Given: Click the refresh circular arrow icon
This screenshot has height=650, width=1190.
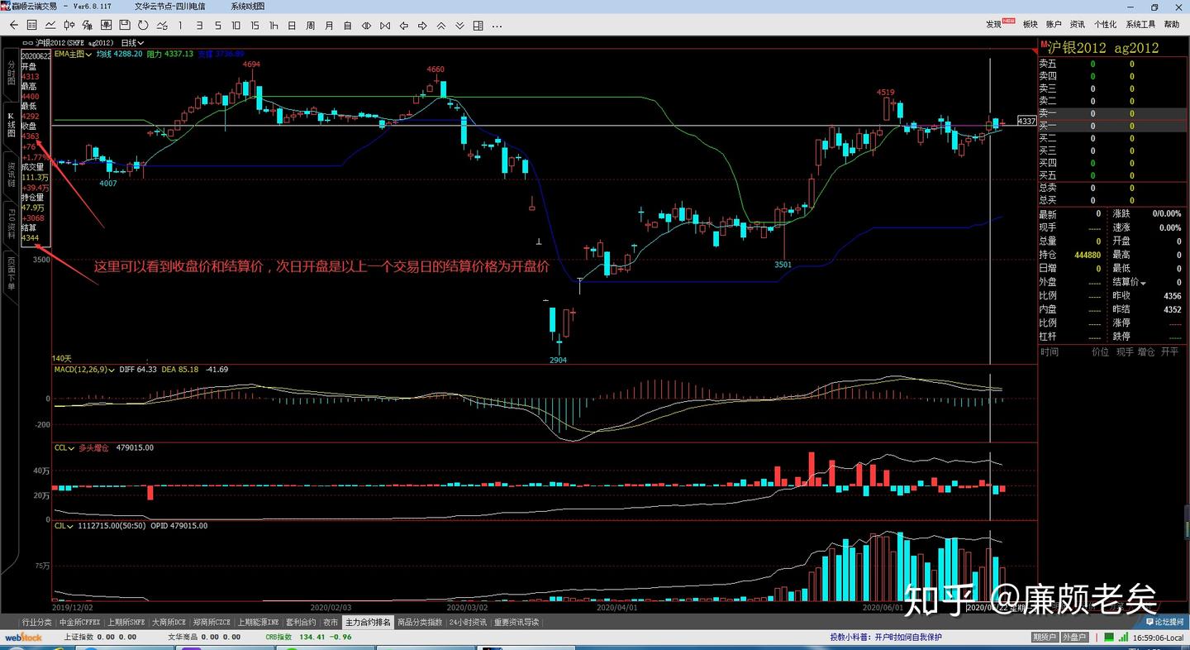Looking at the screenshot, I should pyautogui.click(x=143, y=26).
